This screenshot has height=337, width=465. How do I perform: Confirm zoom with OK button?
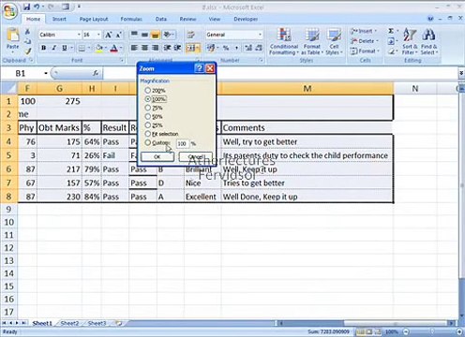(x=157, y=156)
